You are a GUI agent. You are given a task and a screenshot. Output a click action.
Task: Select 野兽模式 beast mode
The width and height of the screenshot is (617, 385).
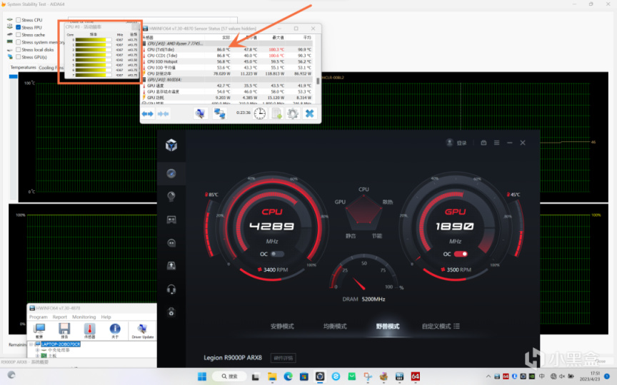click(x=388, y=326)
